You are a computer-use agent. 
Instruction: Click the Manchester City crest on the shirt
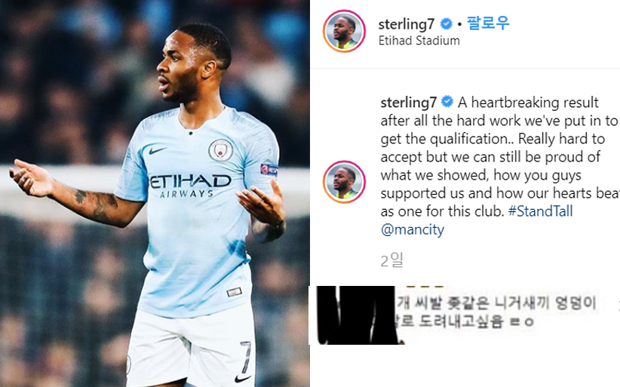tap(221, 150)
